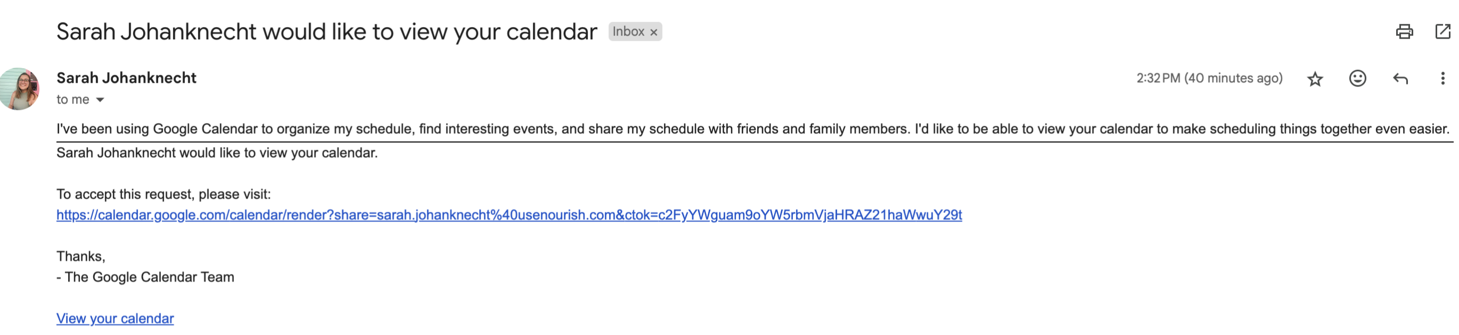Follow the "View your calendar" link
This screenshot has height=335, width=1459.
click(x=115, y=319)
